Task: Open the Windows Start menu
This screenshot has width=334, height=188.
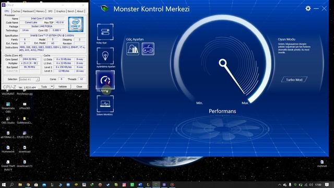Action: pyautogui.click(x=4, y=184)
